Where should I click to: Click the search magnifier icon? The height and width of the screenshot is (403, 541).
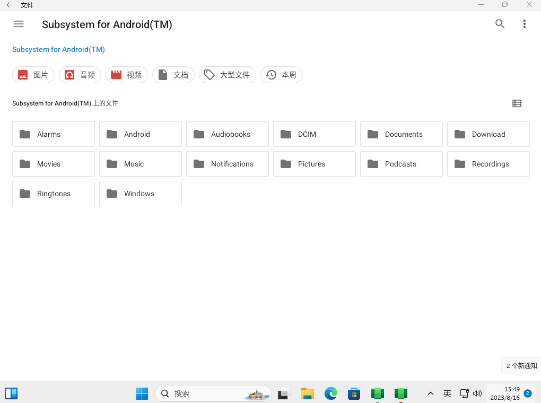coord(500,24)
